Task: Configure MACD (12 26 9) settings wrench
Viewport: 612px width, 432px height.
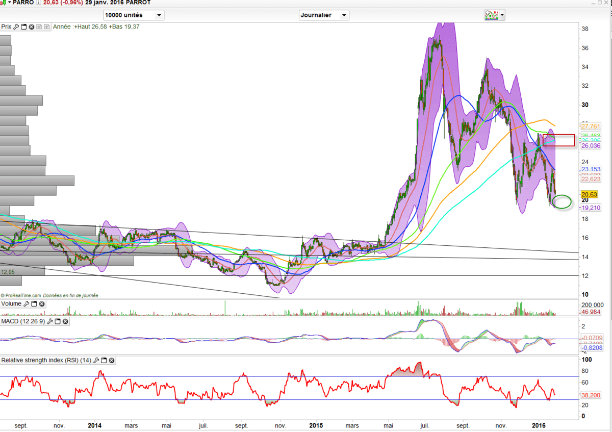Action: click(50, 321)
